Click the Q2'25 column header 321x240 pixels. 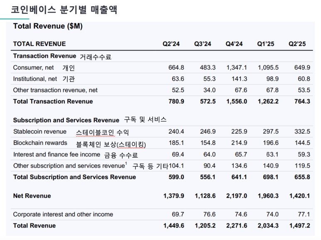(x=297, y=44)
